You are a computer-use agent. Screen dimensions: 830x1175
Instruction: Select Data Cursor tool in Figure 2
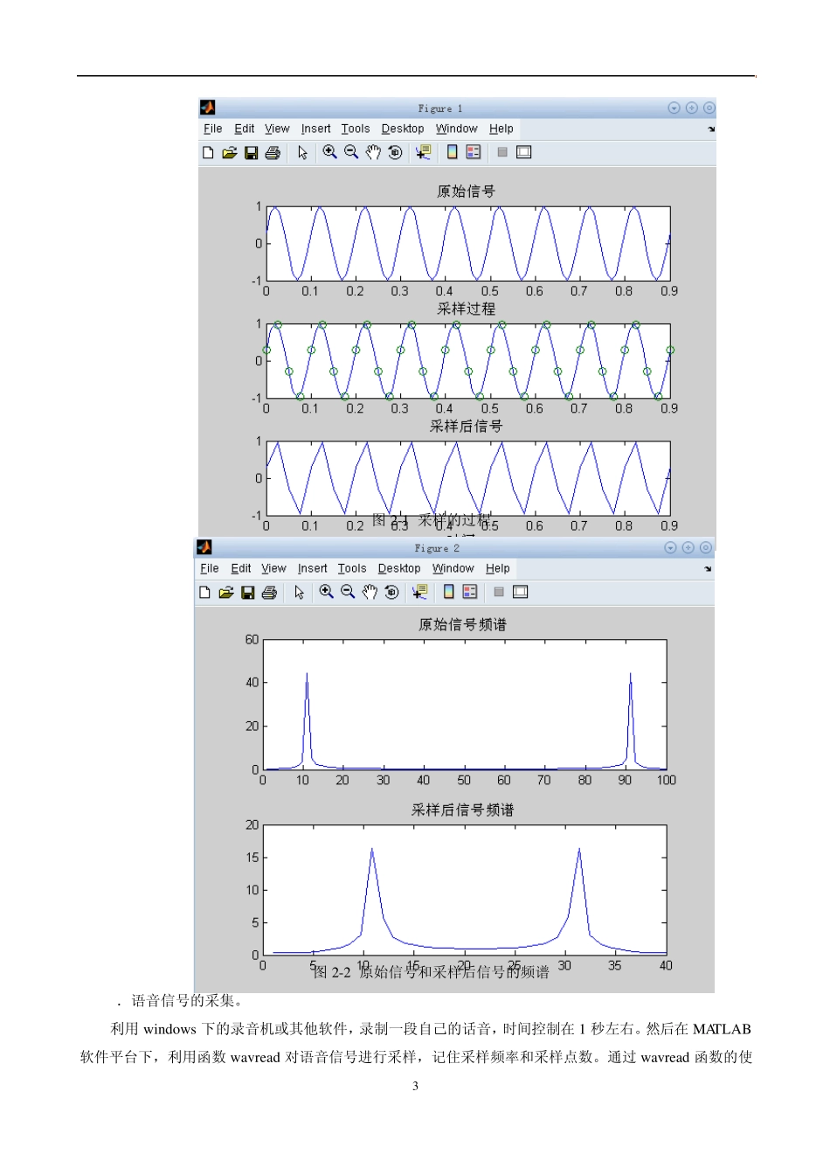[x=419, y=592]
